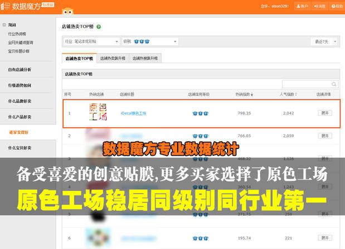Open the 行业 笔记本炫彩贴 dropdown
This screenshot has height=249, width=345.
(91, 41)
